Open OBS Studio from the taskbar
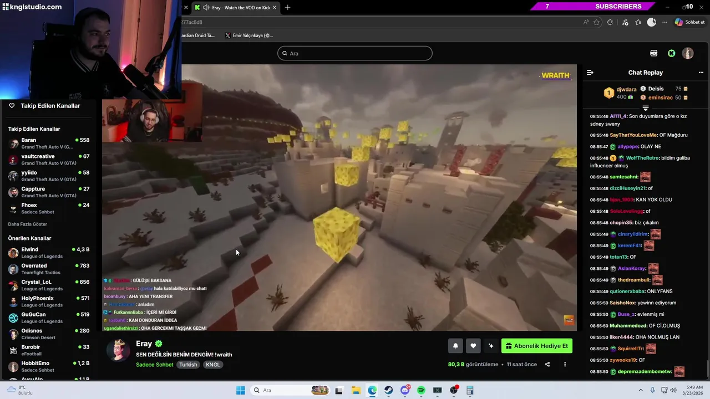 tap(454, 390)
